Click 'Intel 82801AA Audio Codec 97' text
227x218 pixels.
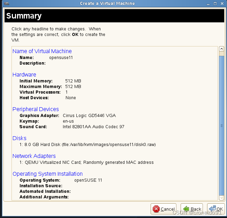click(93, 127)
